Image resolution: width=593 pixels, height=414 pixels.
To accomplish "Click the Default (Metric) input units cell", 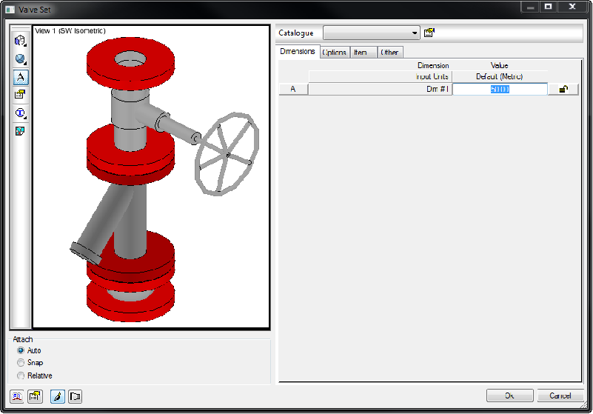I will [500, 76].
